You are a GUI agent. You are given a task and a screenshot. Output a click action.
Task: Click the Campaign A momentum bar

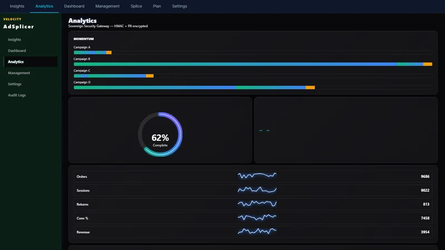pos(253,52)
